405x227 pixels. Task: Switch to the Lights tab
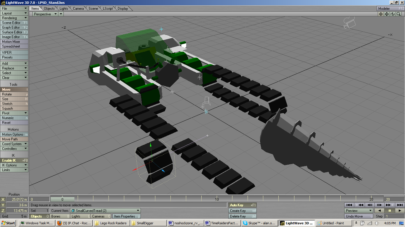click(64, 9)
